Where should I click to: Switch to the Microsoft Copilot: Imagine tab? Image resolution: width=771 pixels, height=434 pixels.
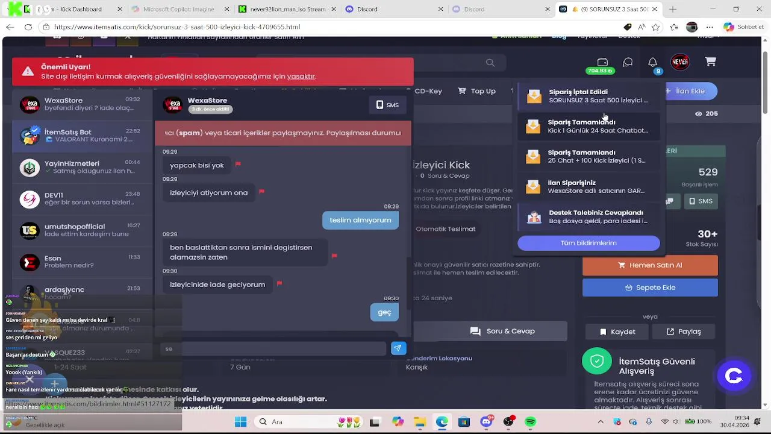(x=179, y=9)
